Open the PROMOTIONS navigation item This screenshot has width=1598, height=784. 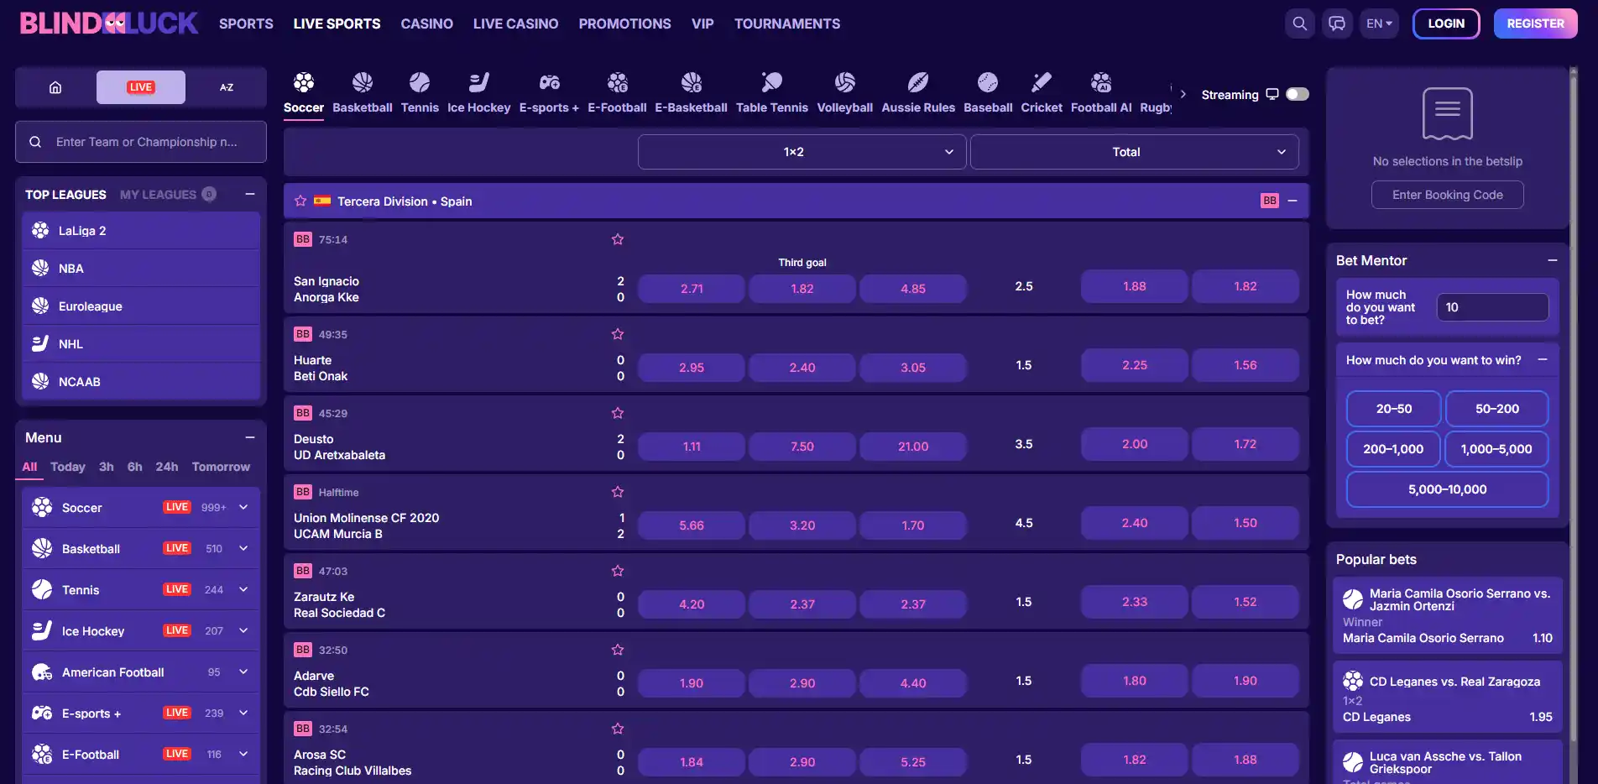click(x=624, y=24)
